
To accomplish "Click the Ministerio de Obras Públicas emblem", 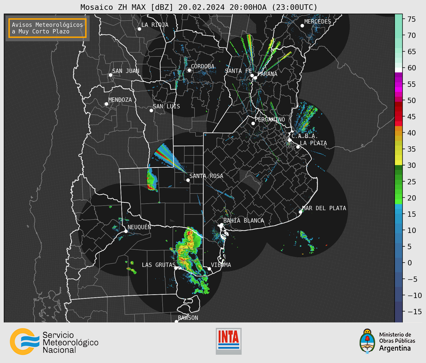I will pyautogui.click(x=367, y=341).
